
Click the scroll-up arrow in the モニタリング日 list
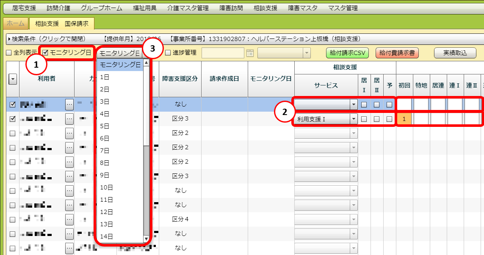click(x=147, y=63)
